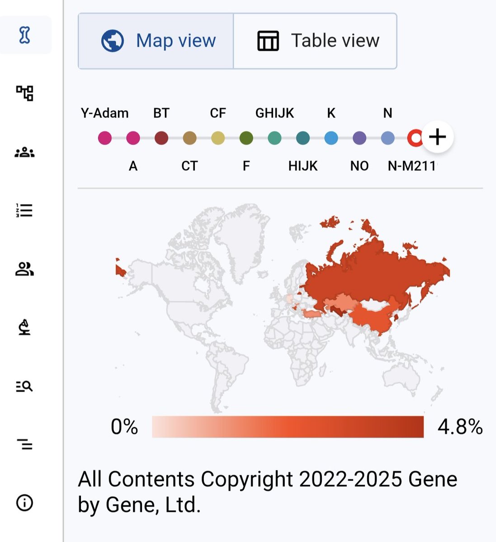Switch to Table view tab
The height and width of the screenshot is (542, 496).
[x=315, y=41]
